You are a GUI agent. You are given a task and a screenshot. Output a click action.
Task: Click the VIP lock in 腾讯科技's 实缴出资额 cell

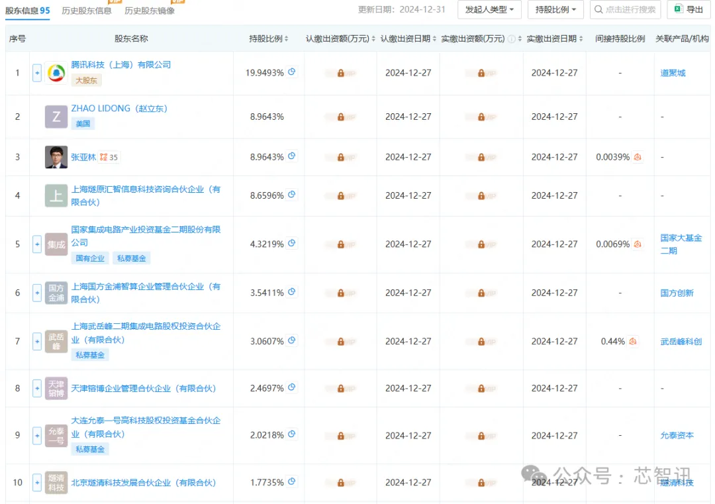click(x=481, y=73)
